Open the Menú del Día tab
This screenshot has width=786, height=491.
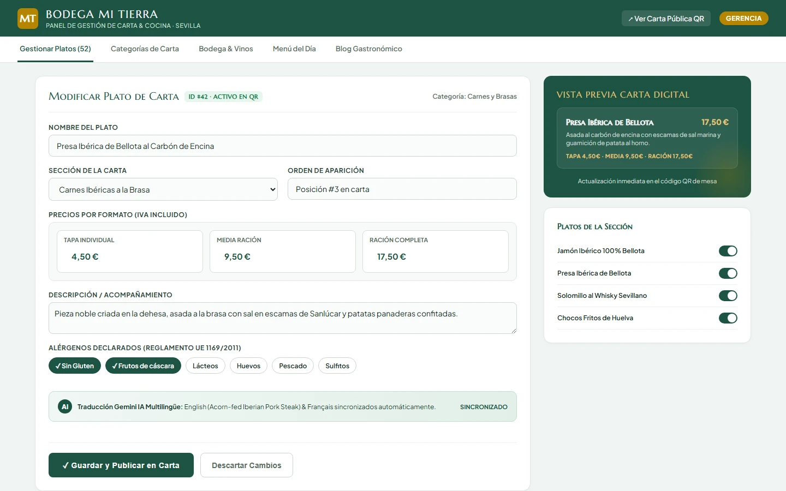coord(294,49)
